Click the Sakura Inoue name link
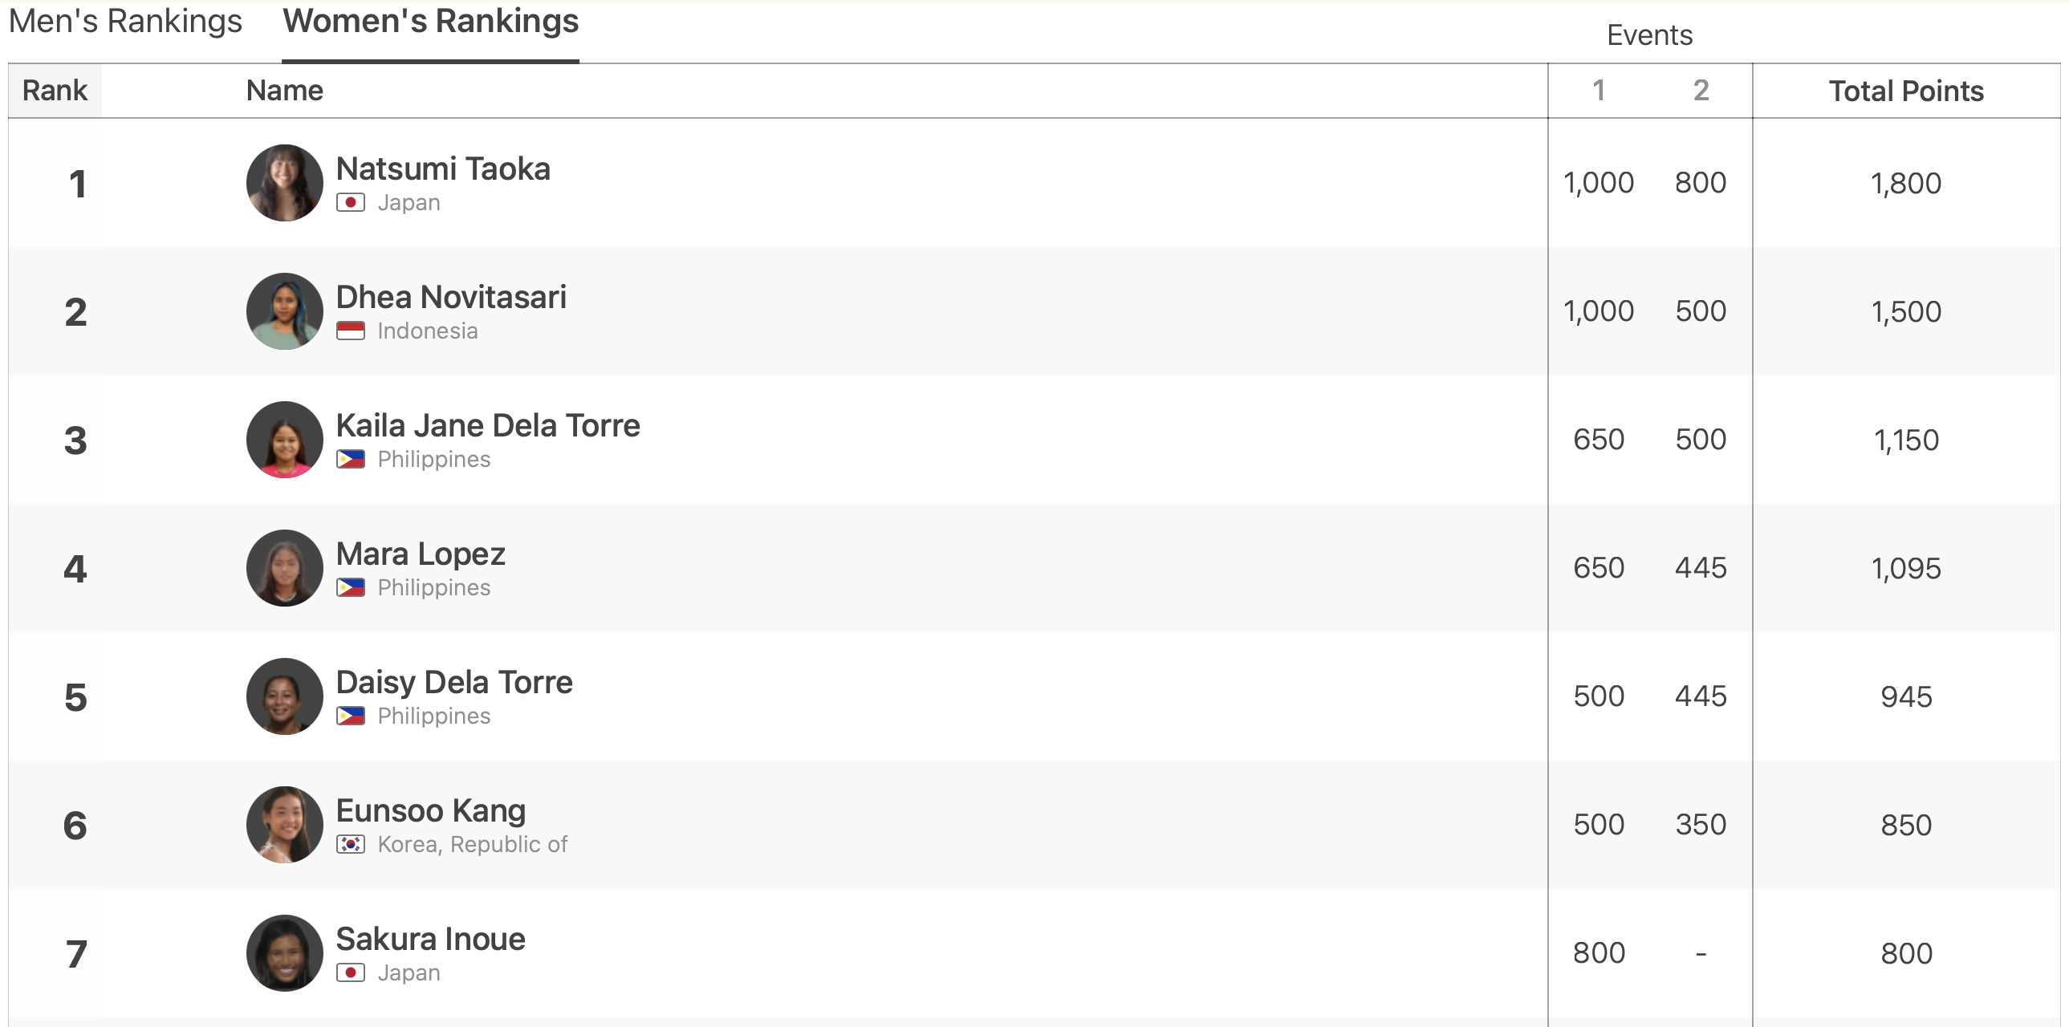Image resolution: width=2069 pixels, height=1027 pixels. [430, 939]
